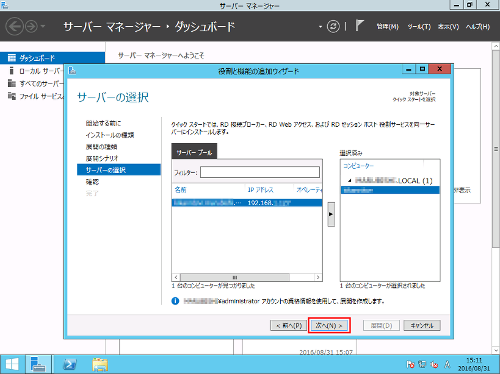Open ローカル サーバー in the sidebar
The height and width of the screenshot is (374, 500).
click(x=37, y=69)
